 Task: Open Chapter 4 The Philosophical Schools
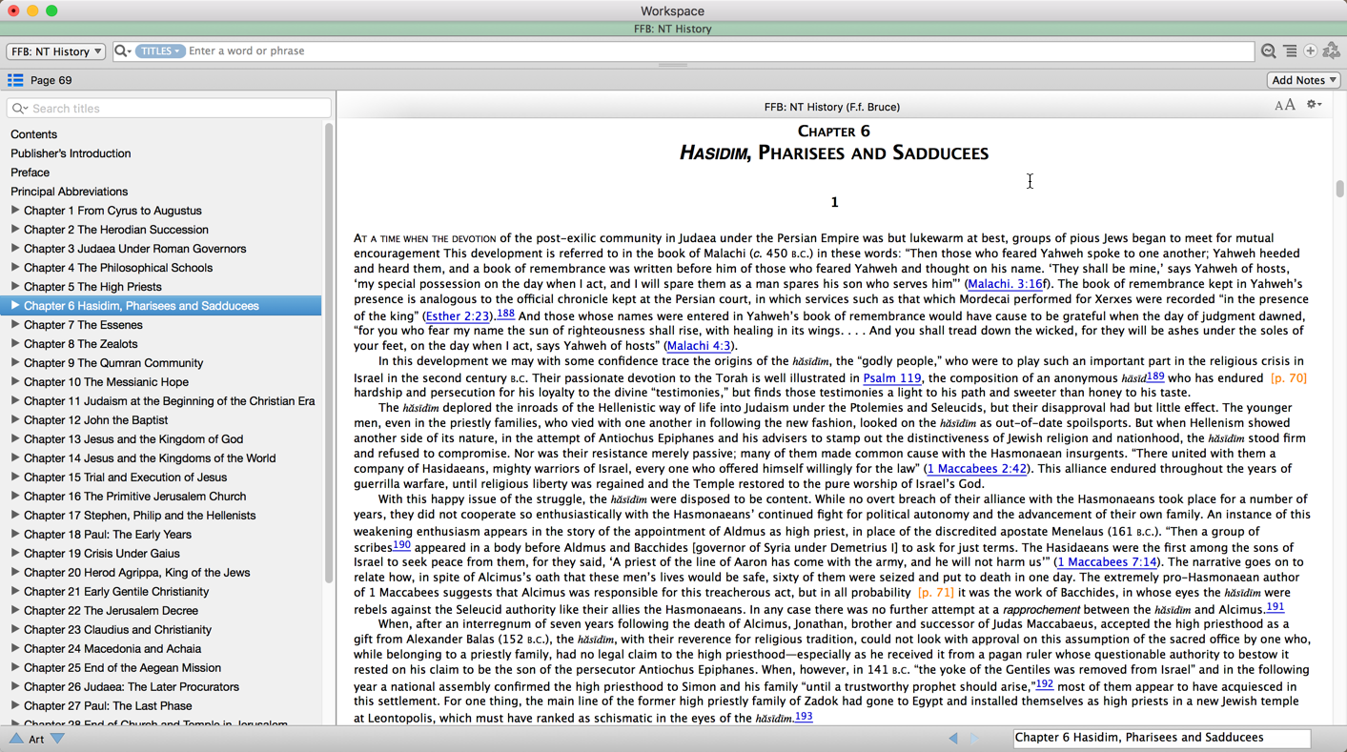(118, 268)
